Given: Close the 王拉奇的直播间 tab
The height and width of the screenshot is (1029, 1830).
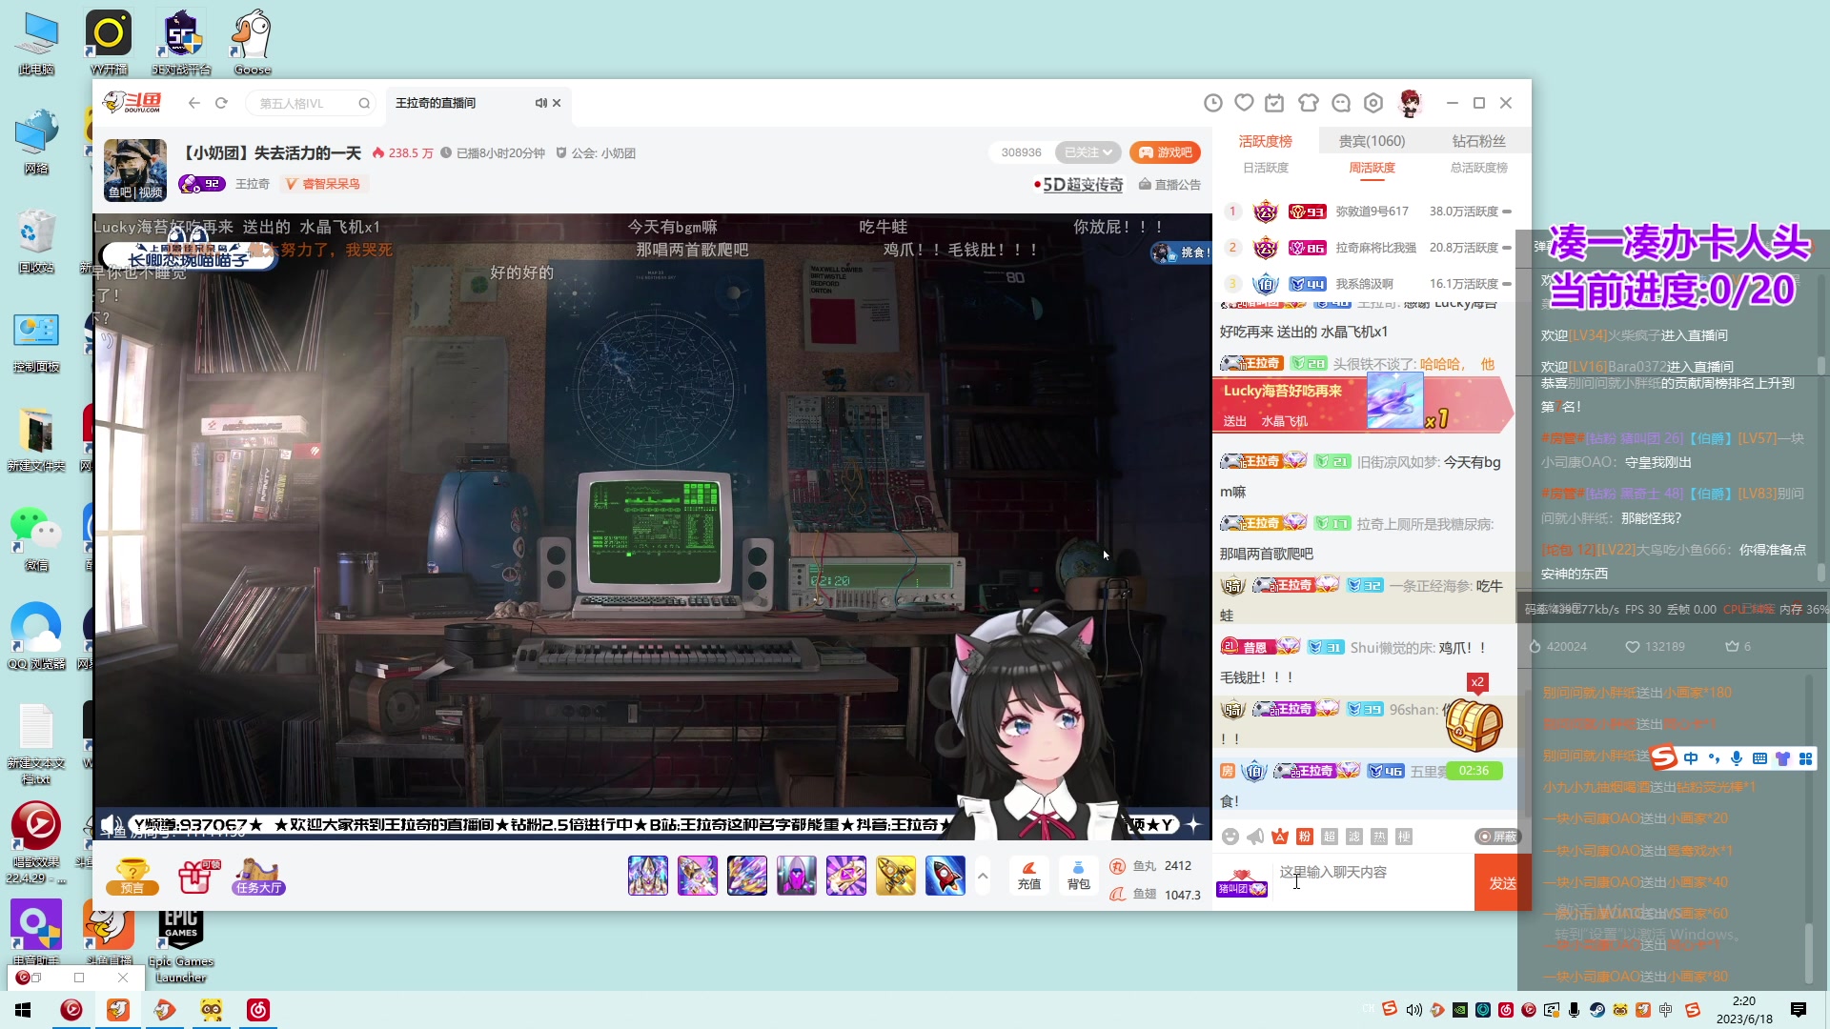Looking at the screenshot, I should pos(557,103).
